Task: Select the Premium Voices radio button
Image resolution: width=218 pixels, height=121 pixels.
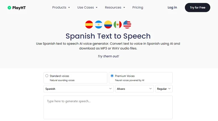Action: click(x=112, y=76)
